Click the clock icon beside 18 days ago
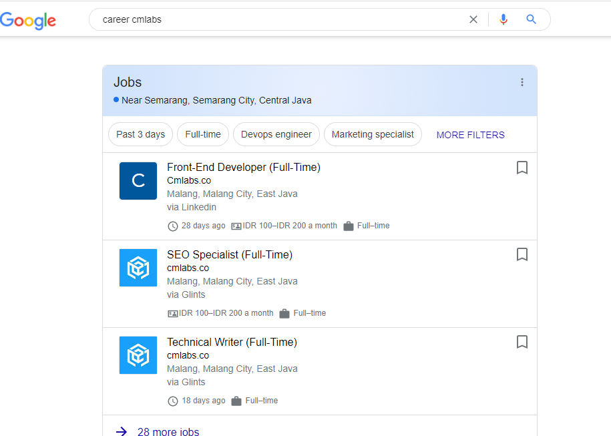This screenshot has height=436, width=611. 173,401
